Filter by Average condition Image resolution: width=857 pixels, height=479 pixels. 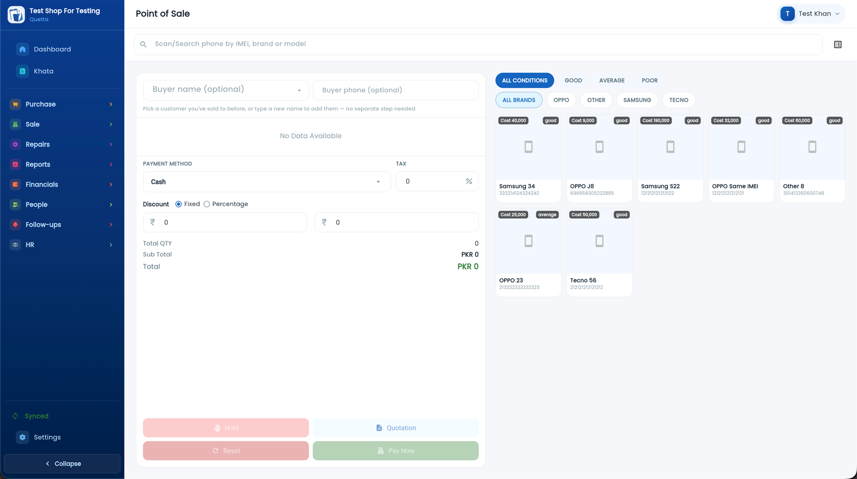click(x=612, y=80)
